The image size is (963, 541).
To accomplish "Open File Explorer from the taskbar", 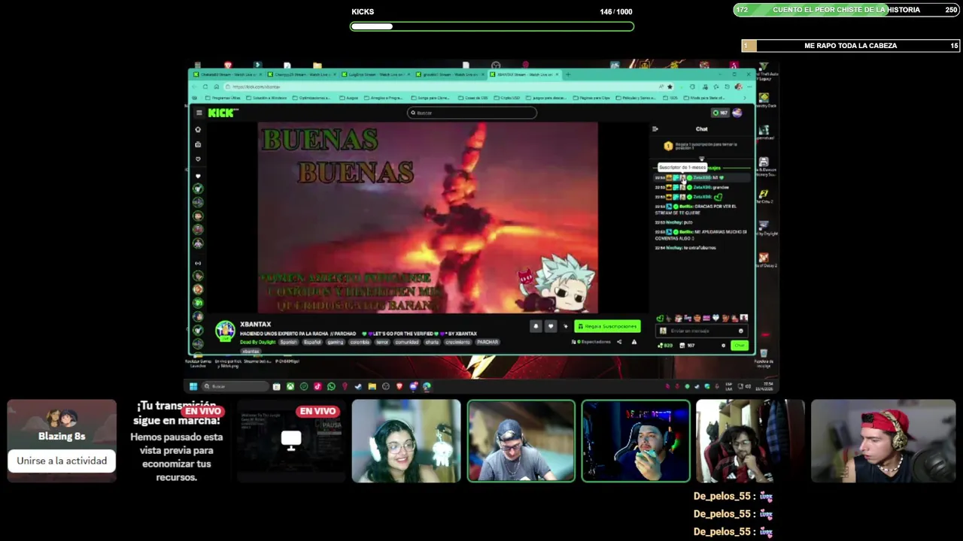I will point(372,386).
